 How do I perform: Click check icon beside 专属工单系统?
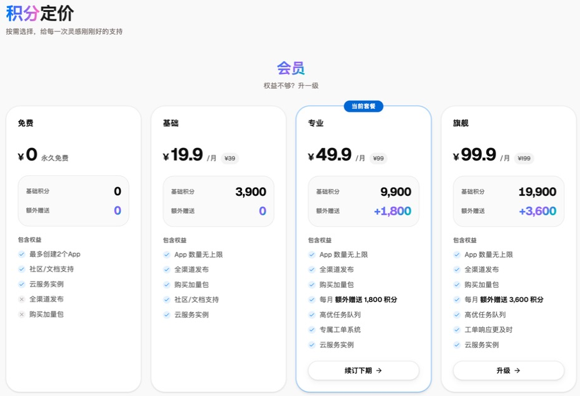coord(311,329)
